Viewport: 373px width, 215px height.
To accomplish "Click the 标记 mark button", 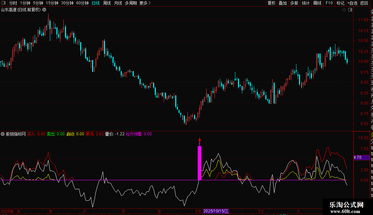I will click(340, 3).
